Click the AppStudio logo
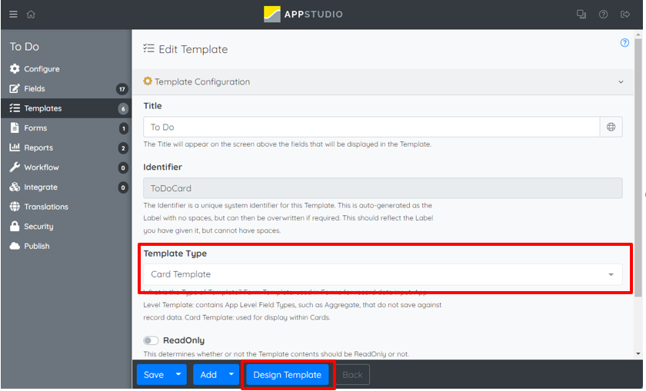Viewport: 646px width, 391px height. click(x=303, y=14)
